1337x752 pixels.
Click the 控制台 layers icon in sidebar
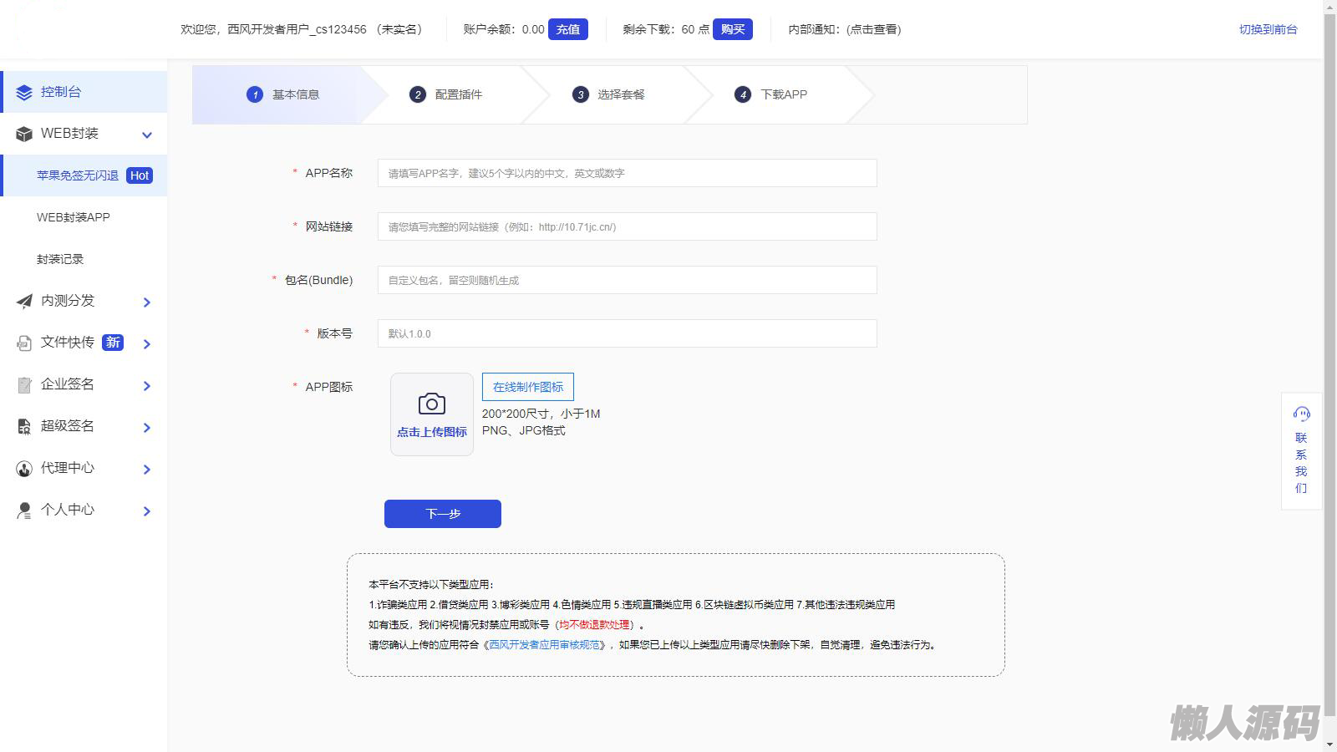(x=24, y=93)
